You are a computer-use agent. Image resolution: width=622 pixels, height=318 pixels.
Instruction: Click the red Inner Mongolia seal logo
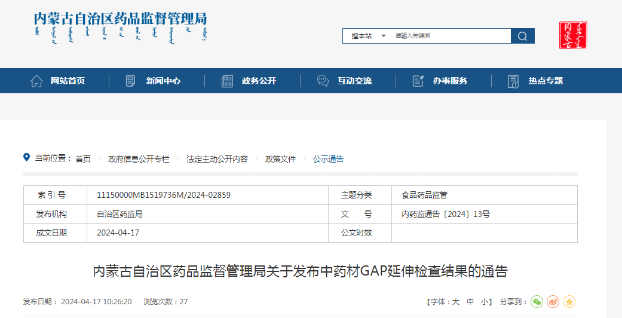click(573, 35)
